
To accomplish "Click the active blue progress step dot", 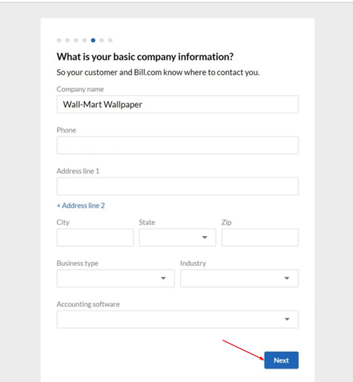I will (x=93, y=40).
